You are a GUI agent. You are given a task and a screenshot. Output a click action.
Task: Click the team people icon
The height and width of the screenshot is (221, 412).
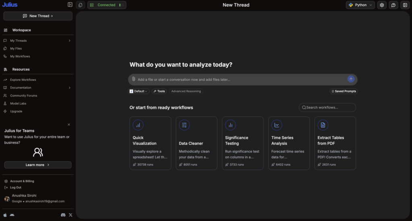tap(38, 152)
